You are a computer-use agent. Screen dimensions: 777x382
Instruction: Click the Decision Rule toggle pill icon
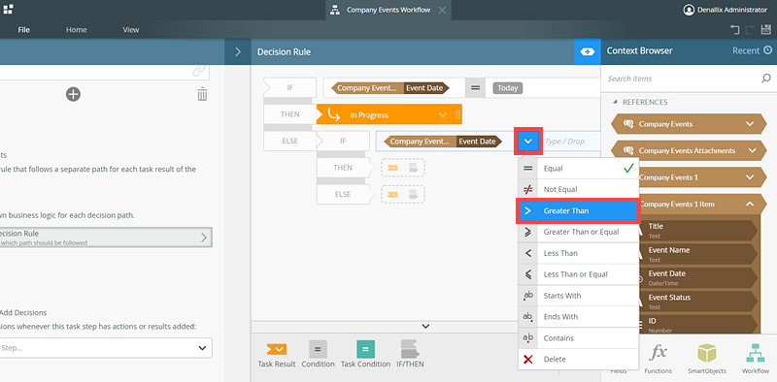588,51
